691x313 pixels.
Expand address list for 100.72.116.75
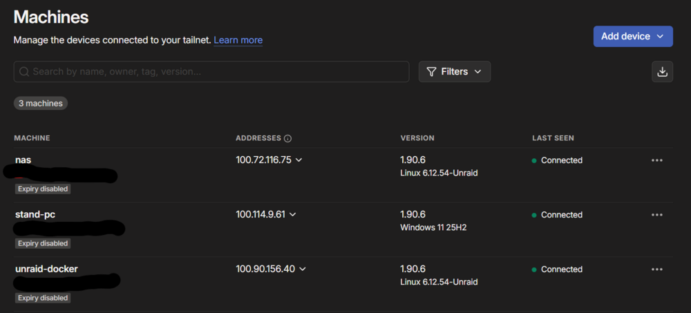click(299, 160)
